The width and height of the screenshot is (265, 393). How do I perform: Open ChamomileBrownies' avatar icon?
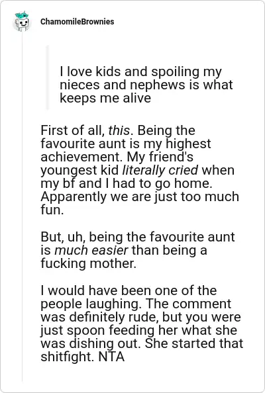(22, 21)
